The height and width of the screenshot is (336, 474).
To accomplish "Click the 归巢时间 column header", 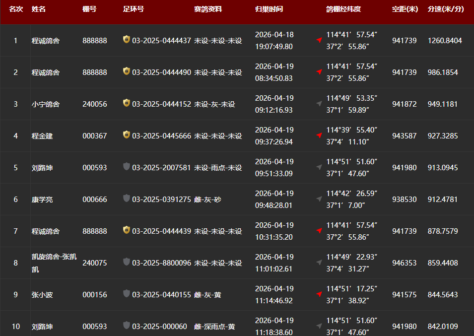I will tap(269, 9).
